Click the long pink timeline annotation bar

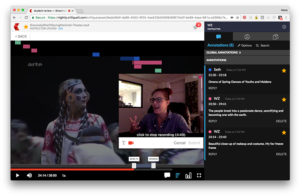click(147, 63)
